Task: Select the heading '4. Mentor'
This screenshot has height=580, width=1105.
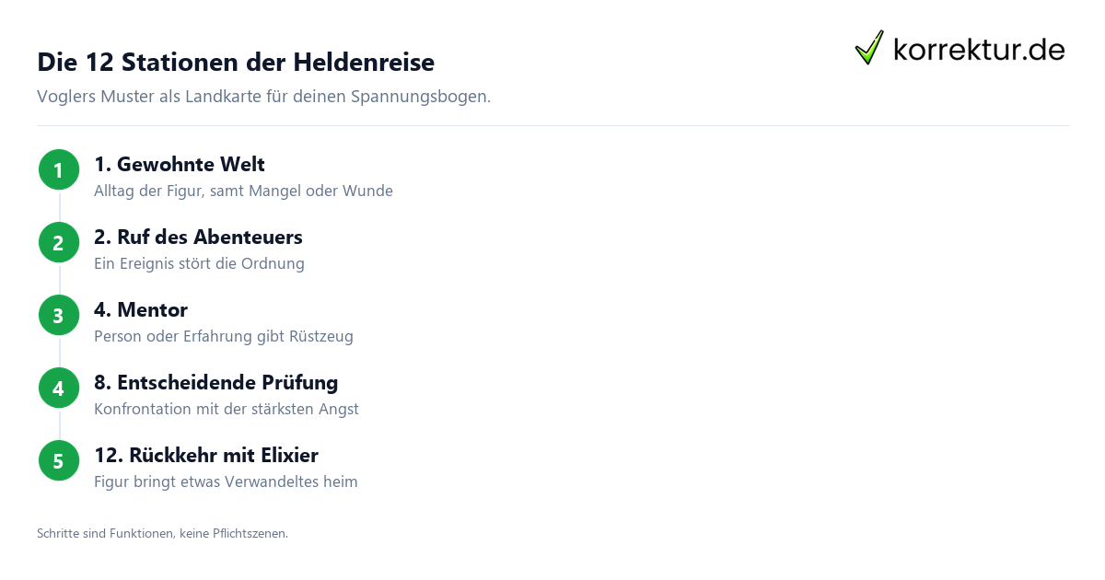Action: click(x=141, y=310)
